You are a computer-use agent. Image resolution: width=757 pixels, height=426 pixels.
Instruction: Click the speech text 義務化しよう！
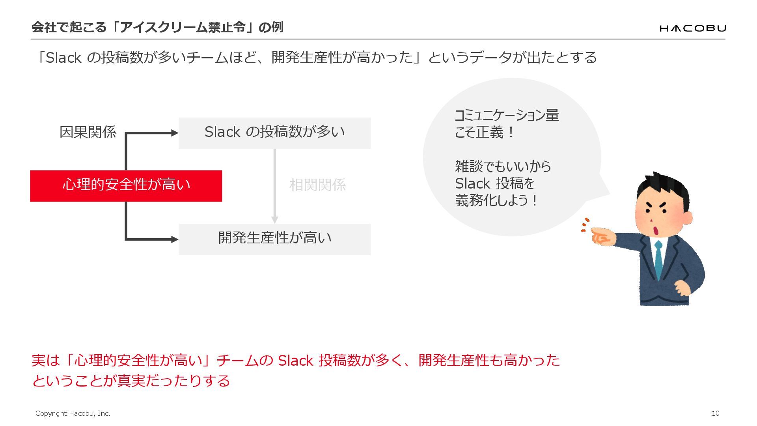(x=496, y=200)
